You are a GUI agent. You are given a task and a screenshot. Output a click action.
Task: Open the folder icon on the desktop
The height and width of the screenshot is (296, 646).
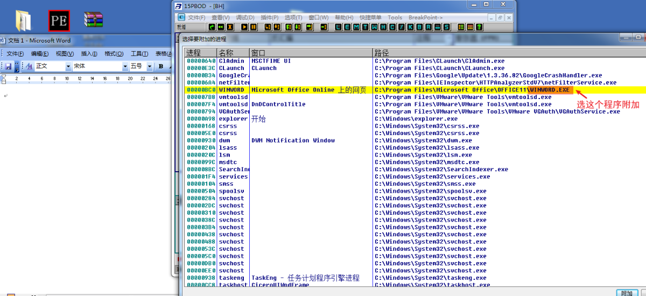tap(24, 20)
